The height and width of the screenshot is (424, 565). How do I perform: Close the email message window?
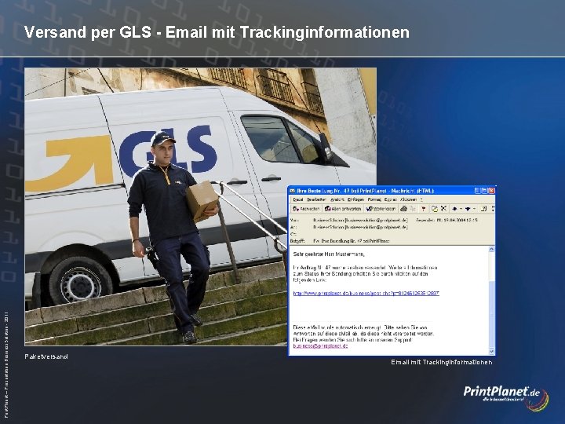(x=491, y=191)
